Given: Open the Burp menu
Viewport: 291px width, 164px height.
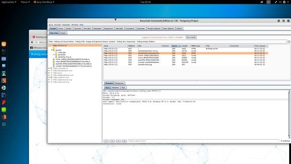Looking at the screenshot, I should (x=51, y=25).
